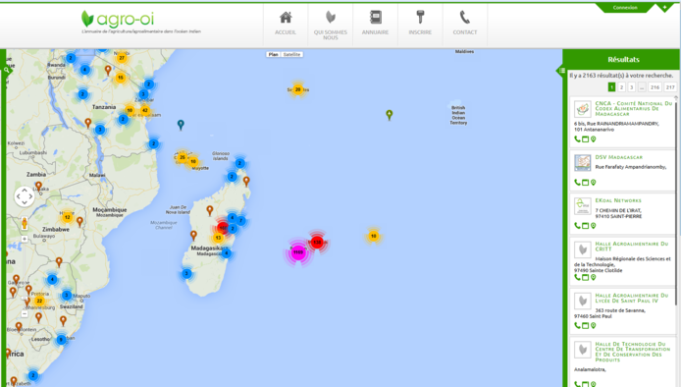Open the EKoal Networks result

point(618,200)
